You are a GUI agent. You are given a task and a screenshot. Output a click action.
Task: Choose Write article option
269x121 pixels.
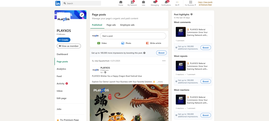(153, 43)
